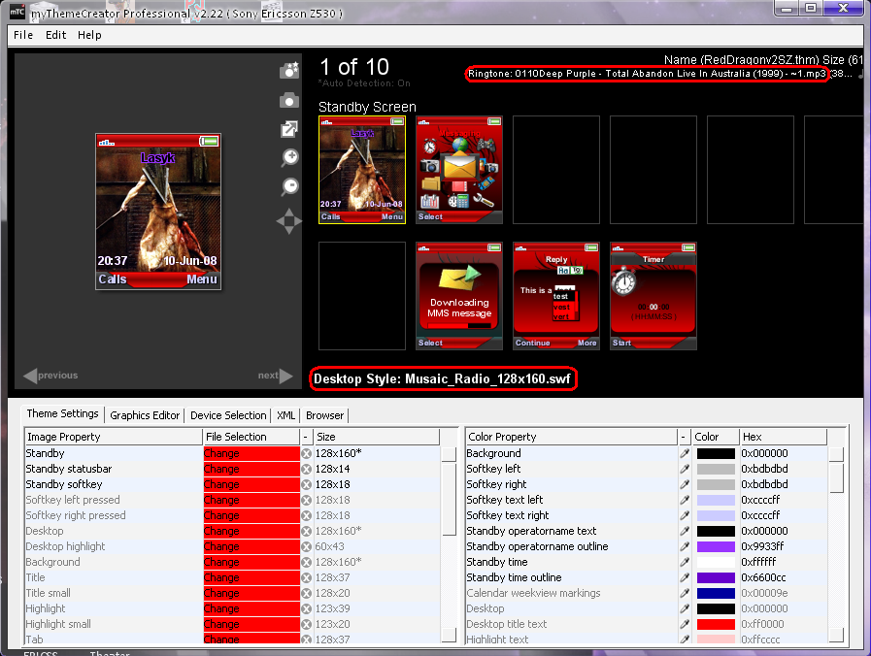The height and width of the screenshot is (656, 871).
Task: Open the File menu
Action: [23, 35]
